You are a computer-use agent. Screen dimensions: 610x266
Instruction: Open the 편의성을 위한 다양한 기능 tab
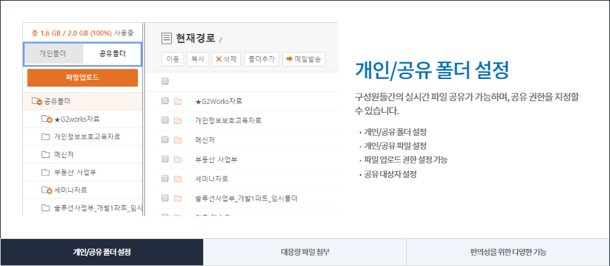coord(508,252)
